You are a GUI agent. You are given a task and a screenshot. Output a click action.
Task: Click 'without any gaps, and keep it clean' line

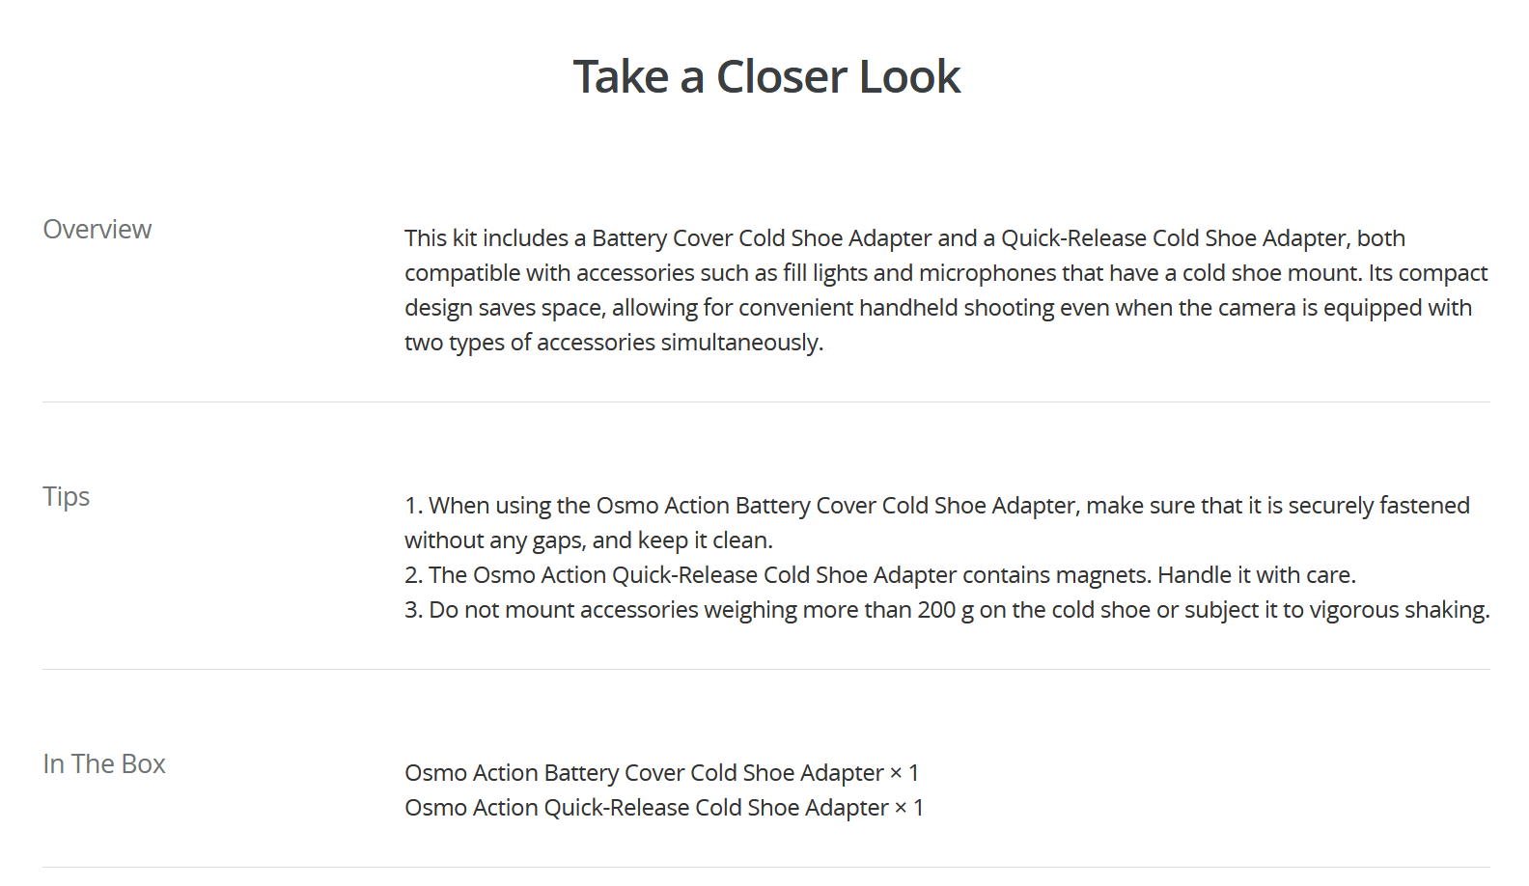[x=589, y=540]
